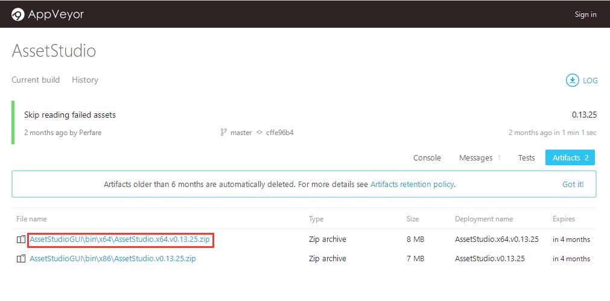Click the zip icon for the x86 artifact
610x301 pixels.
pyautogui.click(x=21, y=259)
